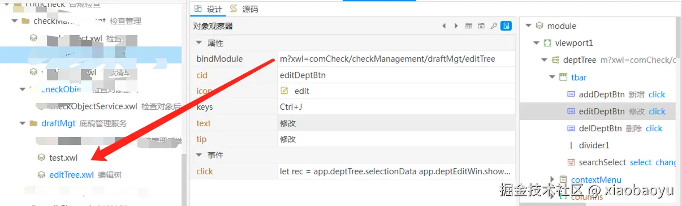Open test.xwl in file tree

(x=63, y=158)
